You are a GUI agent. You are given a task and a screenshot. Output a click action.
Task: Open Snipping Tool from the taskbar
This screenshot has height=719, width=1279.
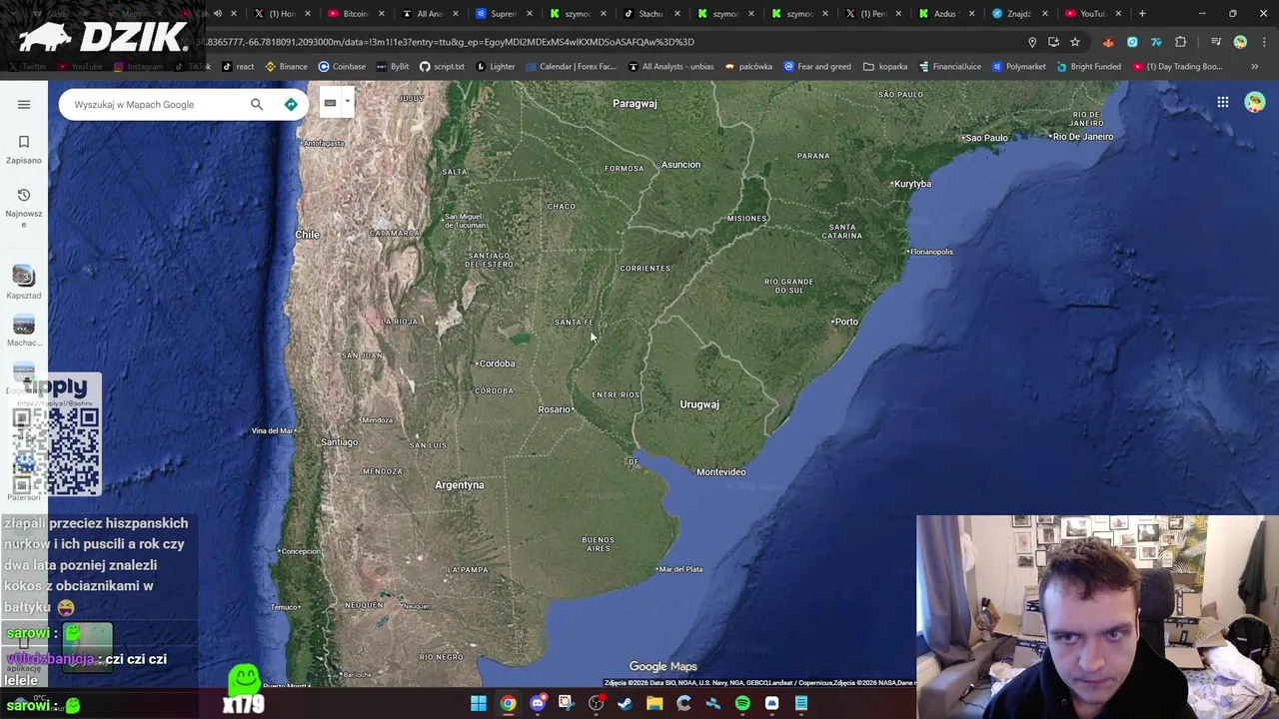pos(567,704)
